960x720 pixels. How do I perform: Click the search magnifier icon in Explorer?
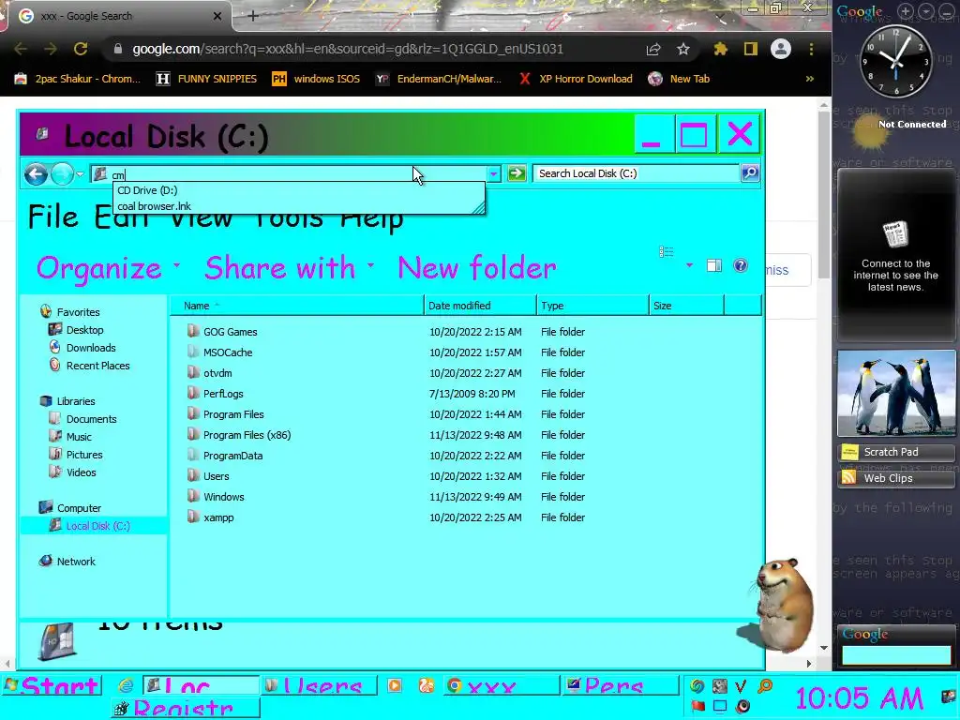[750, 173]
